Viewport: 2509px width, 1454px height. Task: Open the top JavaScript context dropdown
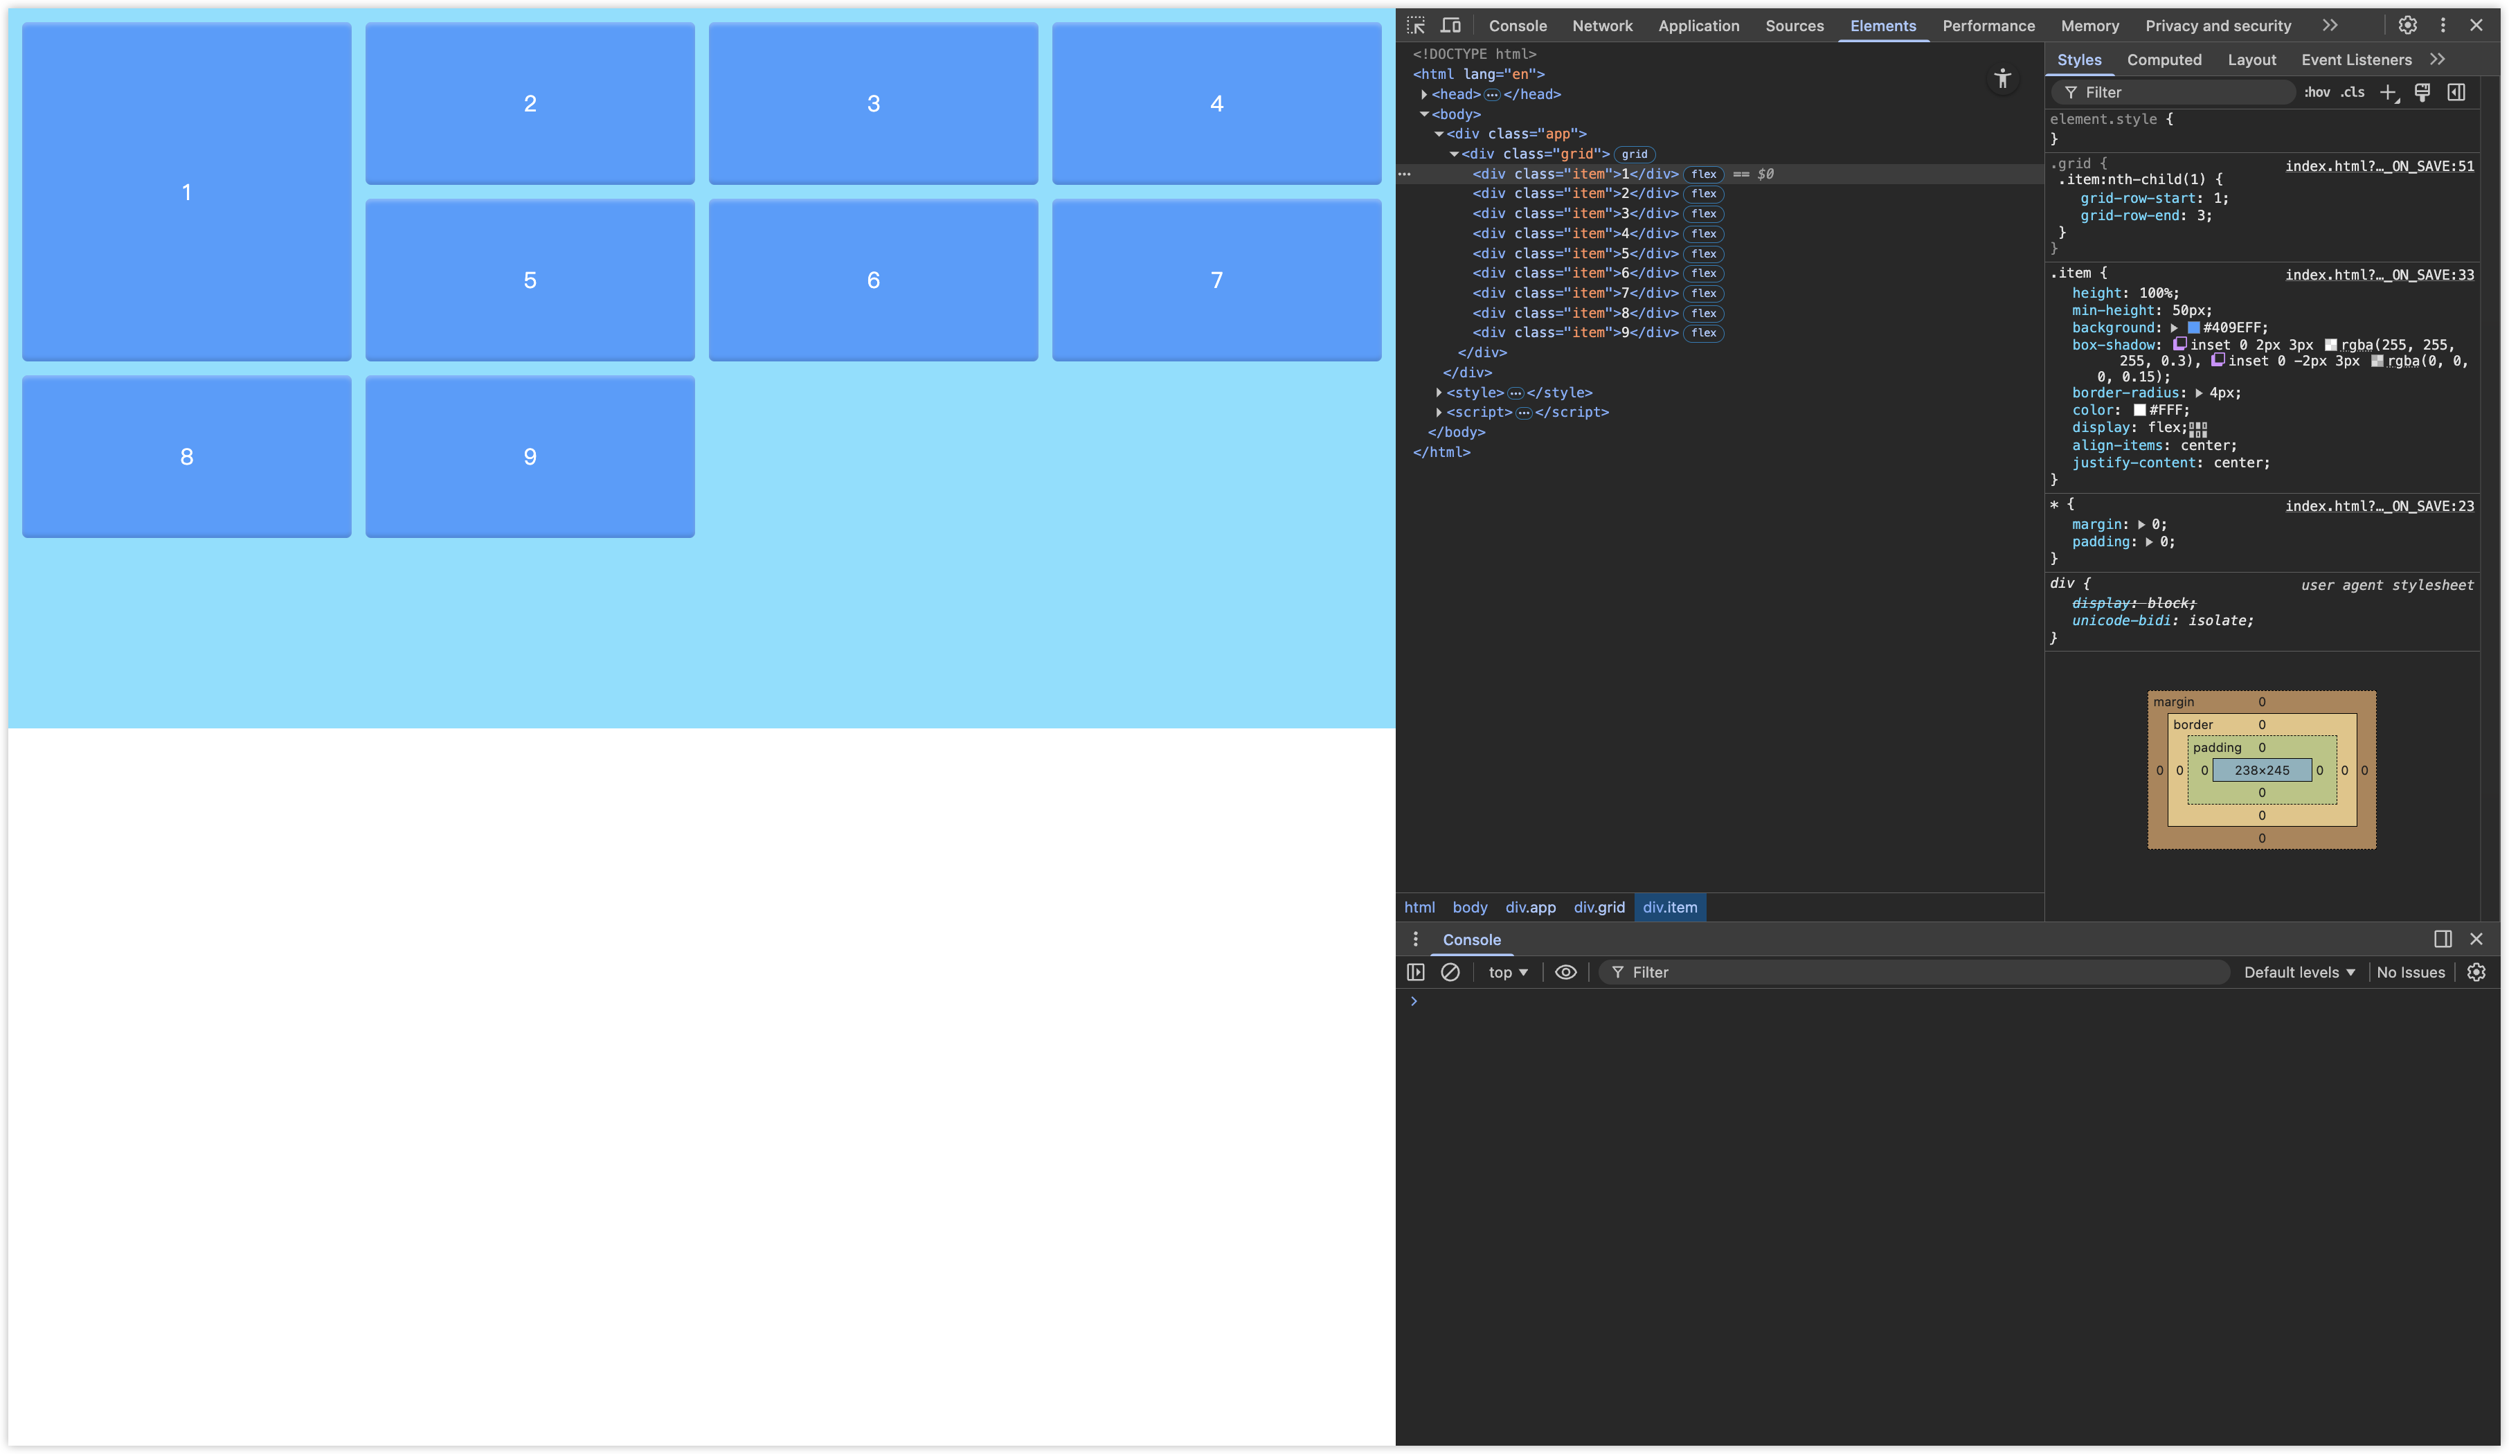click(1507, 972)
